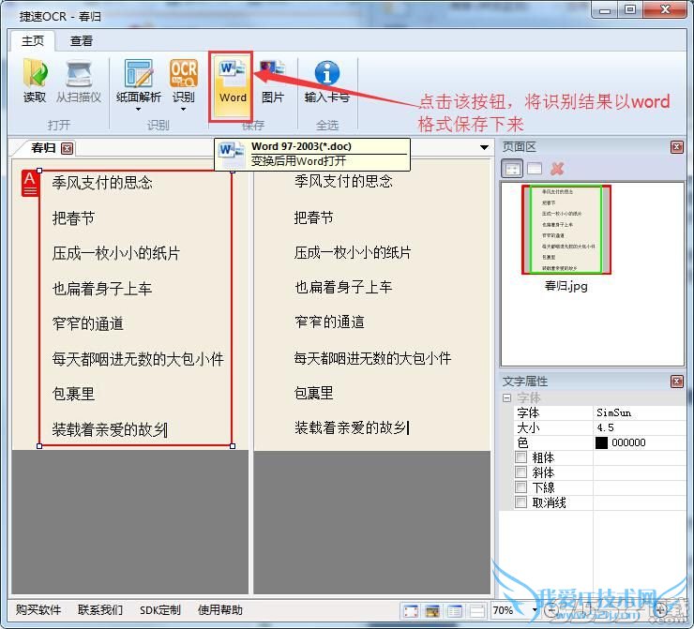Image resolution: width=694 pixels, height=629 pixels.
Task: Click the split view icon in status bar
Action: [476, 611]
